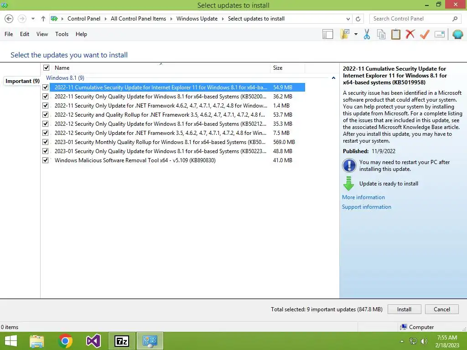Expand the address bar history dropdown
The image size is (467, 350).
tap(348, 19)
